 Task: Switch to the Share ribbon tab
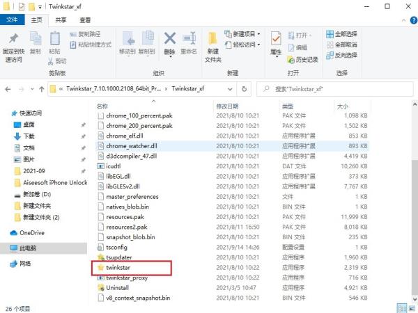point(61,20)
